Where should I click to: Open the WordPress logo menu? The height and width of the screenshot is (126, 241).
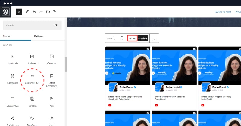coord(5,12)
